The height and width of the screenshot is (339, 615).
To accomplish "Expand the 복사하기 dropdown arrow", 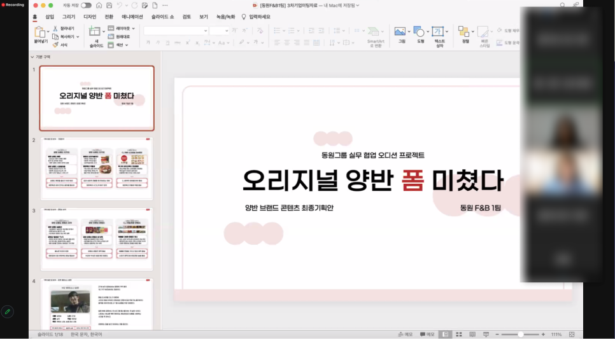I will [78, 37].
